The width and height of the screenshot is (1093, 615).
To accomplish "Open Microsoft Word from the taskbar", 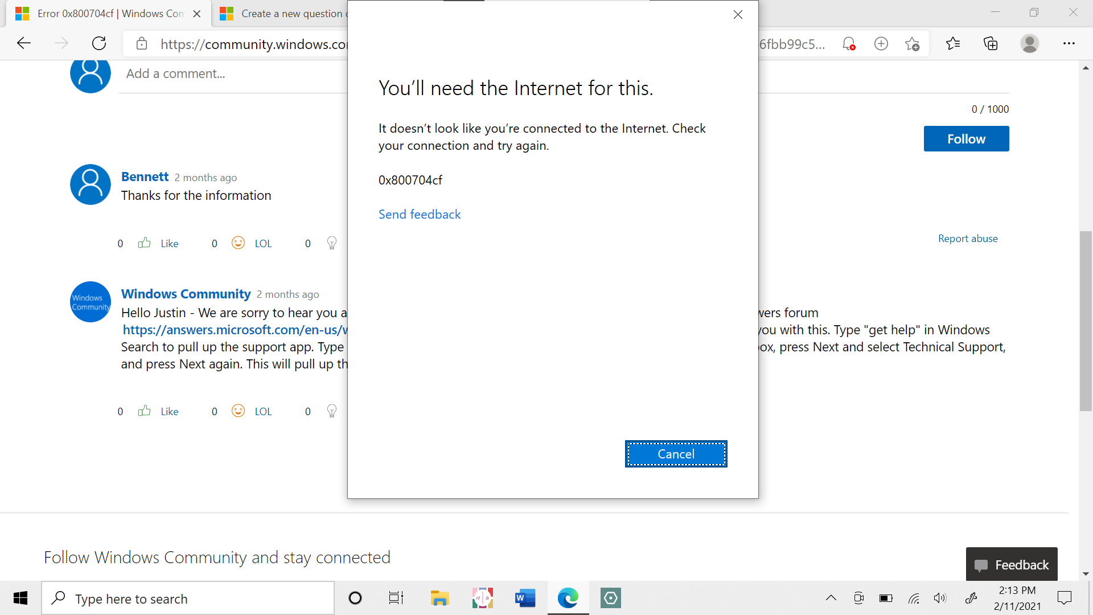I will pos(525,598).
